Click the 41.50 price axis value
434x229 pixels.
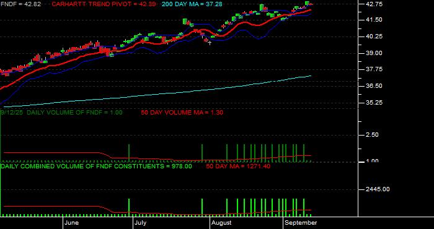point(374,20)
